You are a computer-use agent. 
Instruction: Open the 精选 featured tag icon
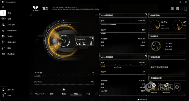coord(3,48)
